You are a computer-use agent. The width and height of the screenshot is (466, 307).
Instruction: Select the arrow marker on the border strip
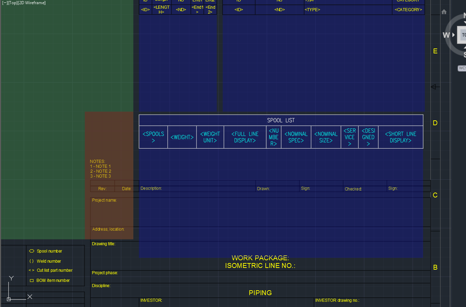pos(435,87)
